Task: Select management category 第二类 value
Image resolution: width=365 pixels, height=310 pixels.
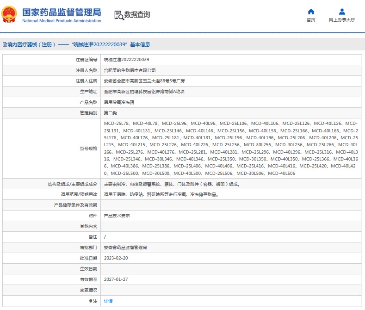Action: click(111, 113)
